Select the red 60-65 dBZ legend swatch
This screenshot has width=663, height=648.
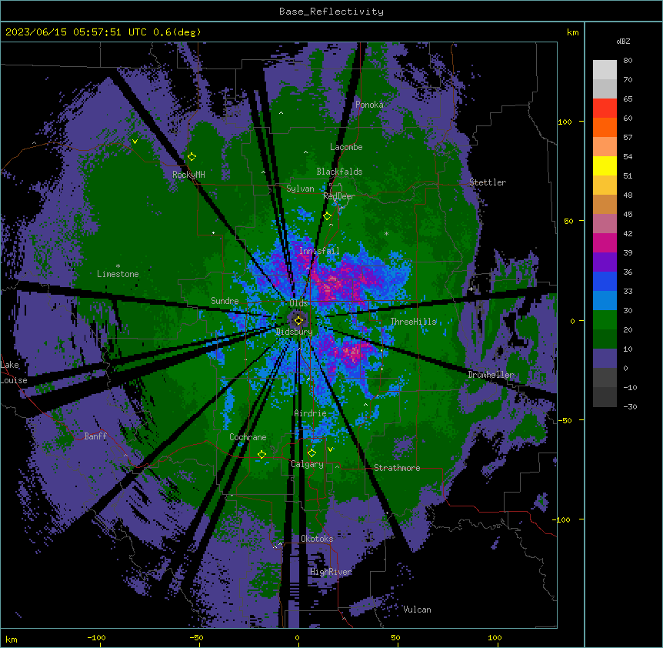coord(605,109)
